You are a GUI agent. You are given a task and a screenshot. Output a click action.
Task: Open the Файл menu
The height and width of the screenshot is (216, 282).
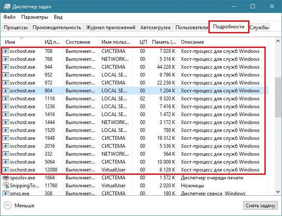point(9,17)
